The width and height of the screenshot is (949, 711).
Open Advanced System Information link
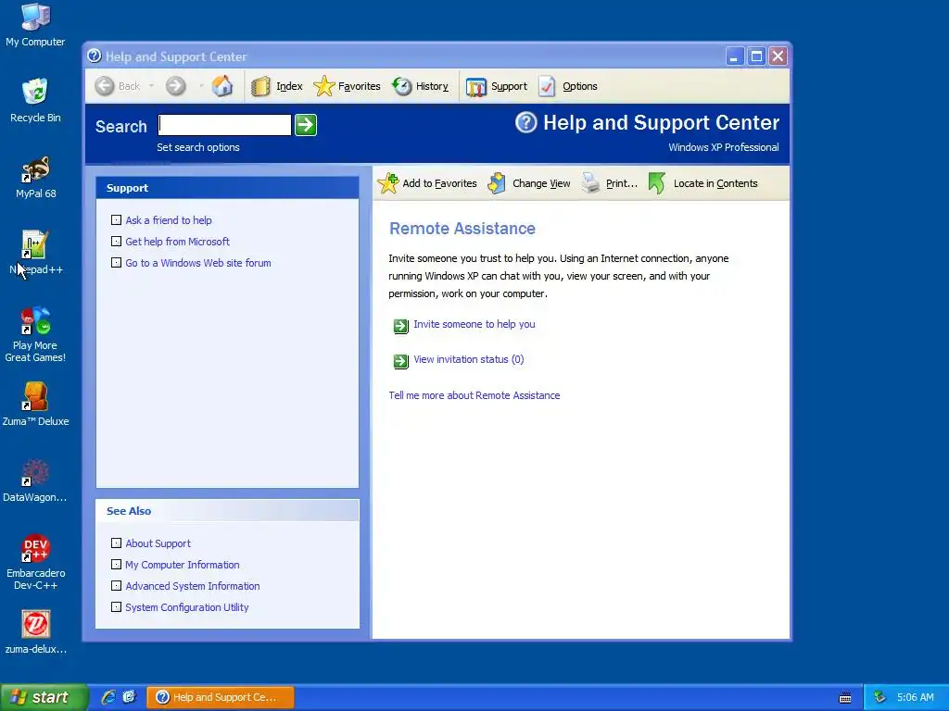(193, 586)
